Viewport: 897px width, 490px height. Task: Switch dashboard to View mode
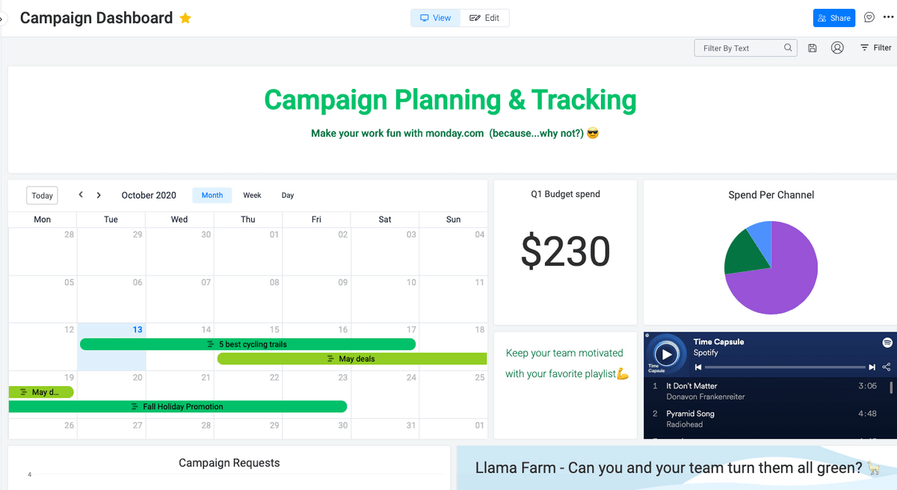(436, 18)
